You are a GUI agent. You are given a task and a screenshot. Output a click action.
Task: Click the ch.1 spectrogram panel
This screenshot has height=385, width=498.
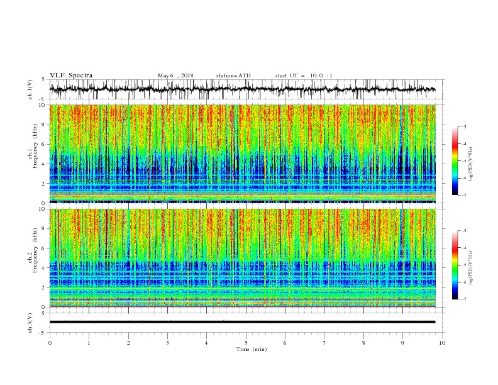[x=243, y=153]
